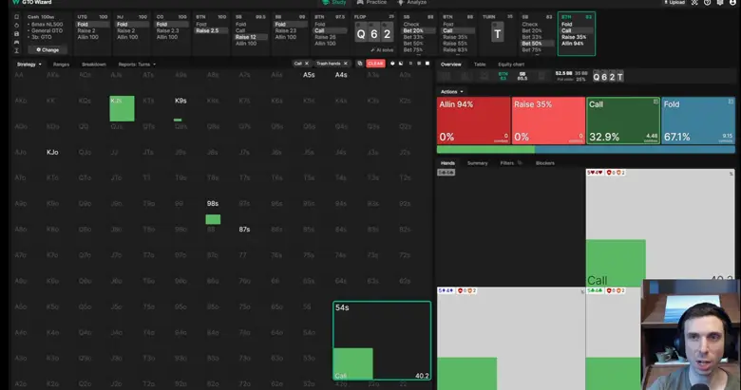The height and width of the screenshot is (390, 741).
Task: Select the 98s hand cell in matrix
Action: pyautogui.click(x=213, y=212)
